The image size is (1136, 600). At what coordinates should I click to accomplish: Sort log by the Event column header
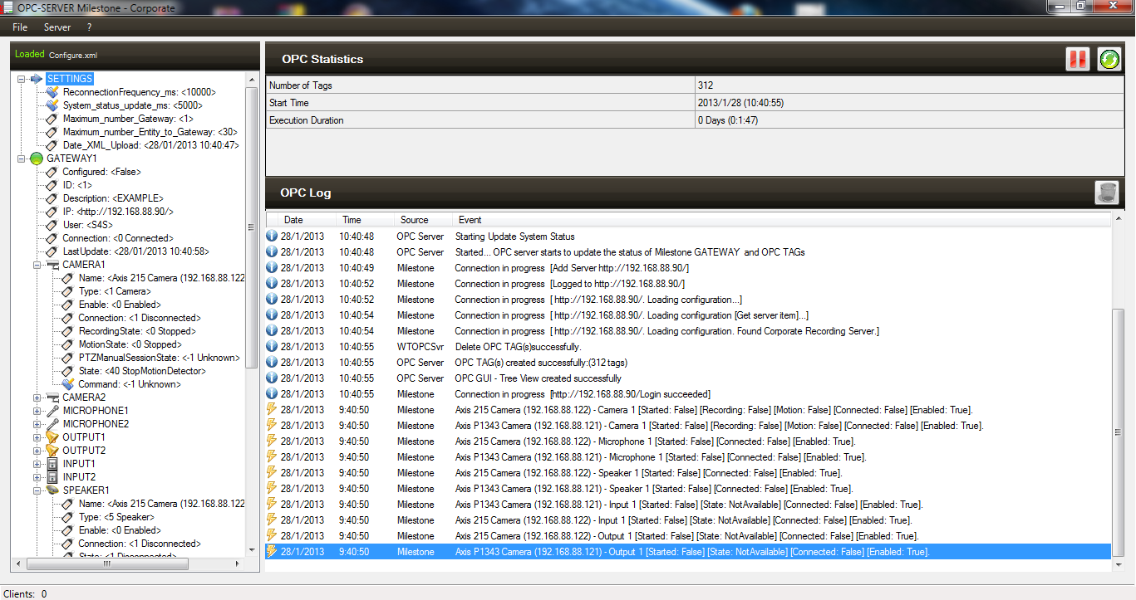tap(781, 220)
